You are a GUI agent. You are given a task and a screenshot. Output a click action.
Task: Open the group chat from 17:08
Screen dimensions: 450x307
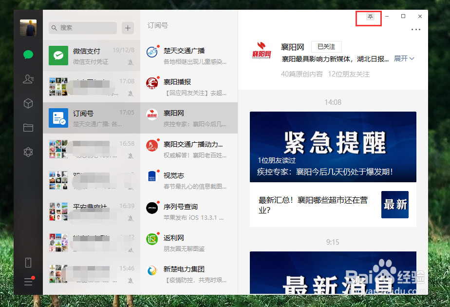pyautogui.click(x=92, y=87)
